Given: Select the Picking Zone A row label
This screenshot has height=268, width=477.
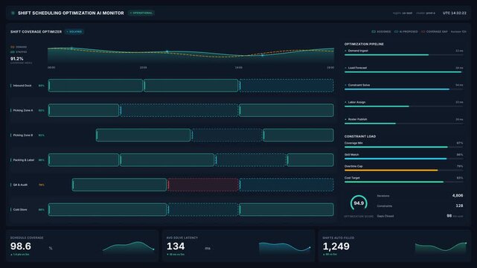Looking at the screenshot, I should click(22, 110).
